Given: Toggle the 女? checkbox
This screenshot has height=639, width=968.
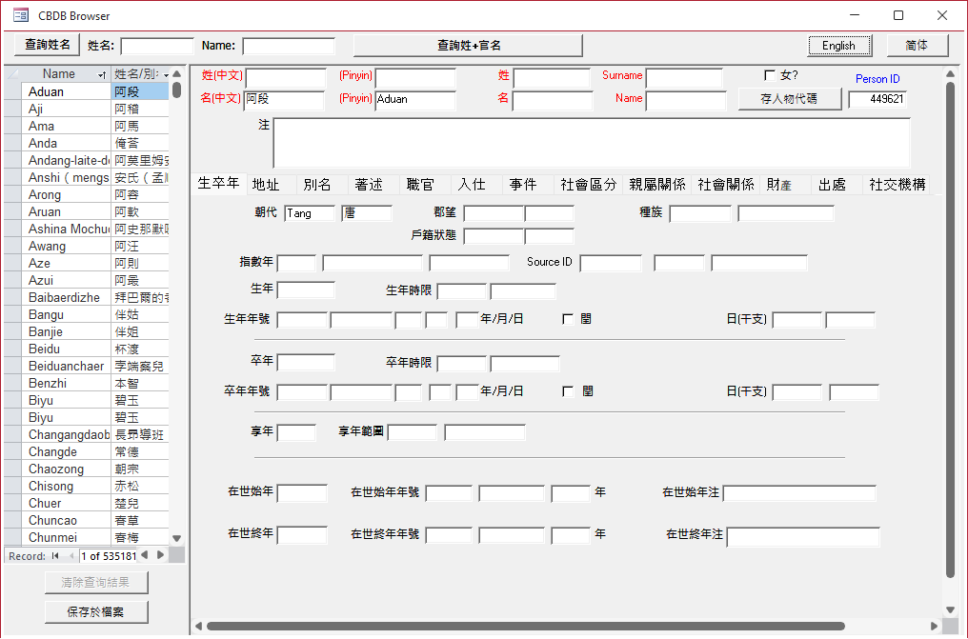Looking at the screenshot, I should (770, 75).
